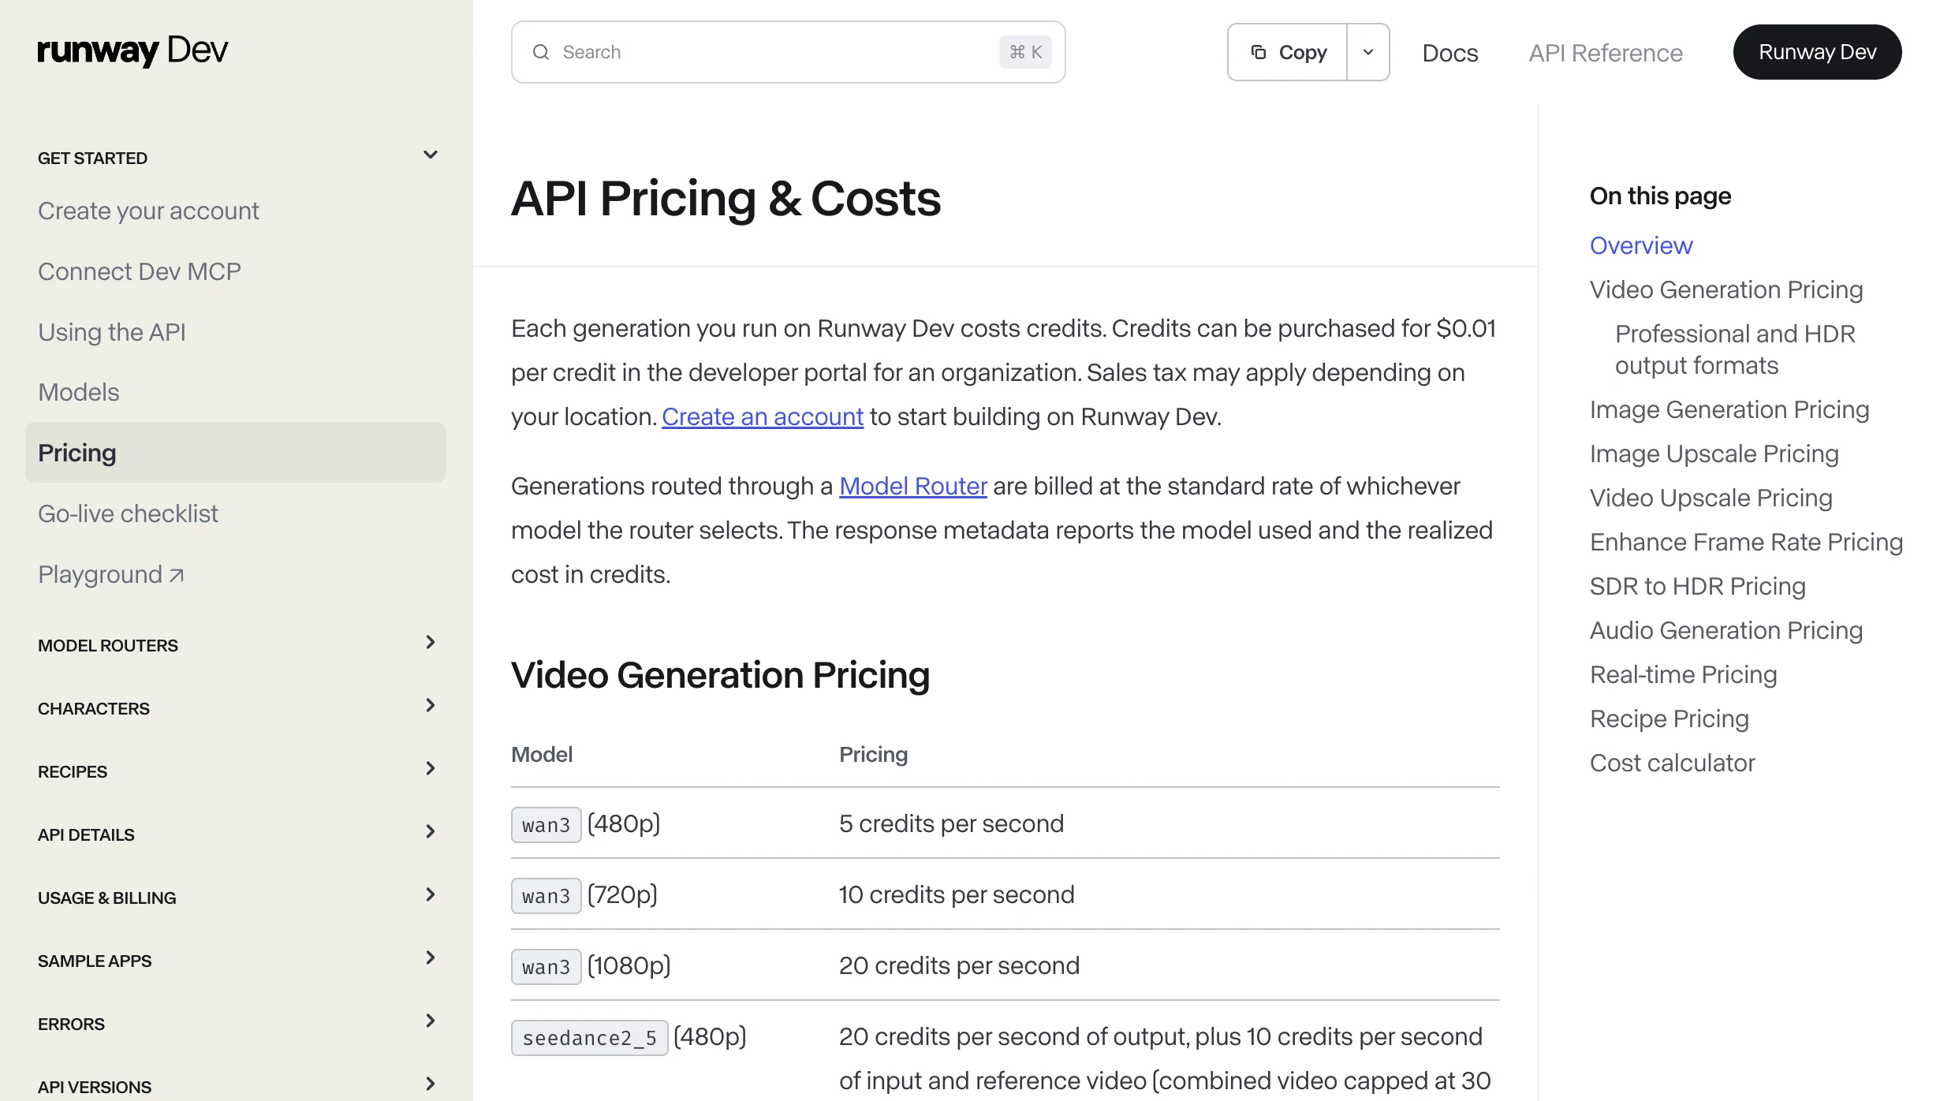Click the seedance2_5 (480p) model cell
The width and height of the screenshot is (1940, 1101).
(629, 1037)
